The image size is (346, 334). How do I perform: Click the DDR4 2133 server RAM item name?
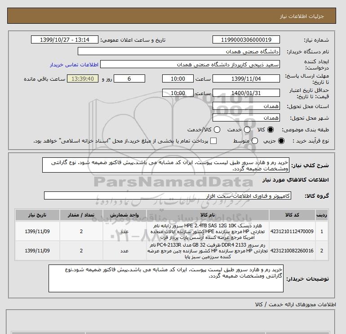[x=208, y=251]
